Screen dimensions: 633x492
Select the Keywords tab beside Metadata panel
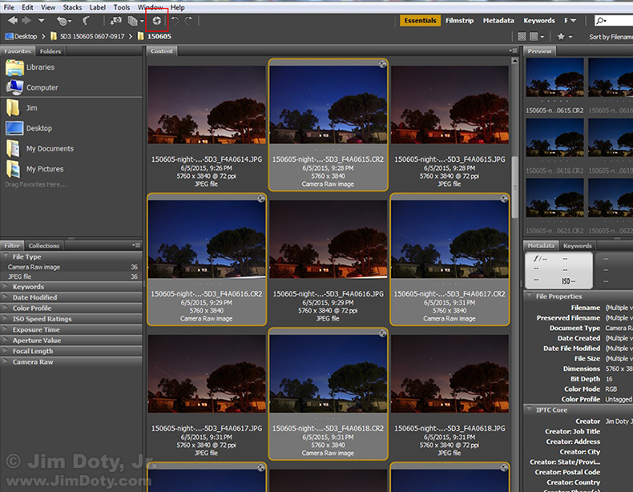577,246
